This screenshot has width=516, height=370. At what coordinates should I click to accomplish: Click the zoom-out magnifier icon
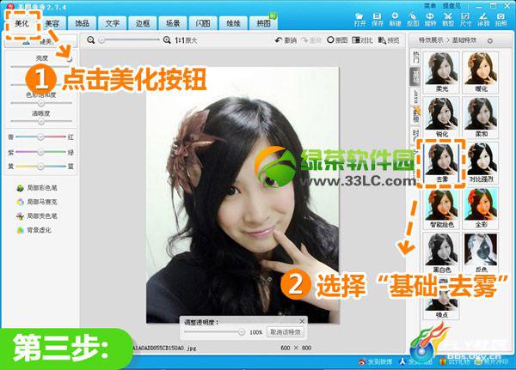91,40
